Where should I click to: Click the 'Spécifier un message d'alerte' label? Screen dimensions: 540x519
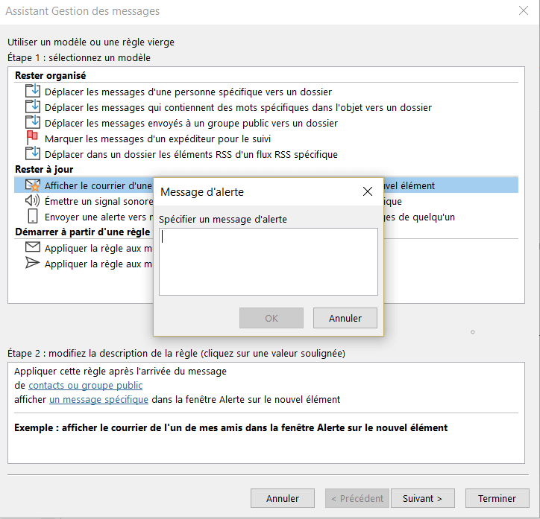pyautogui.click(x=223, y=219)
